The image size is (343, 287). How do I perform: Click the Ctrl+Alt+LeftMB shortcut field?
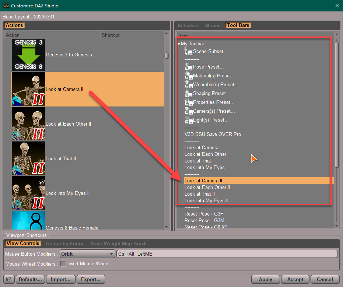pos(227,254)
